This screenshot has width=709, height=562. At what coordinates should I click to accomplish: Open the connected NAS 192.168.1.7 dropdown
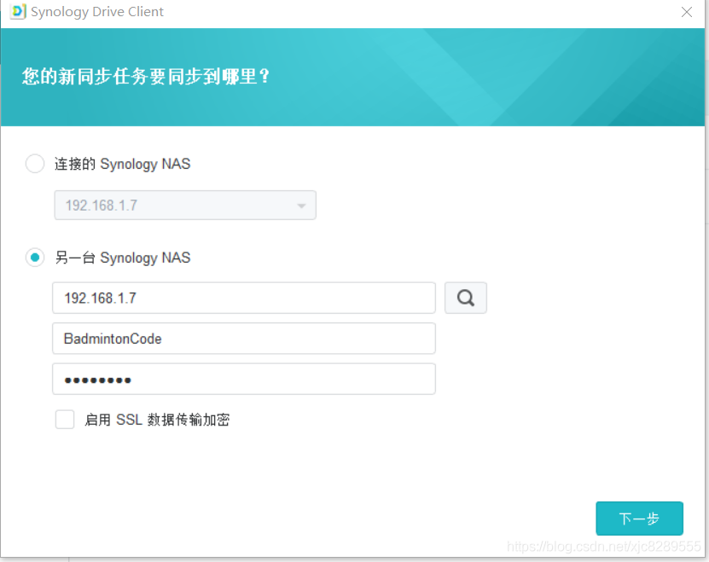pyautogui.click(x=185, y=206)
